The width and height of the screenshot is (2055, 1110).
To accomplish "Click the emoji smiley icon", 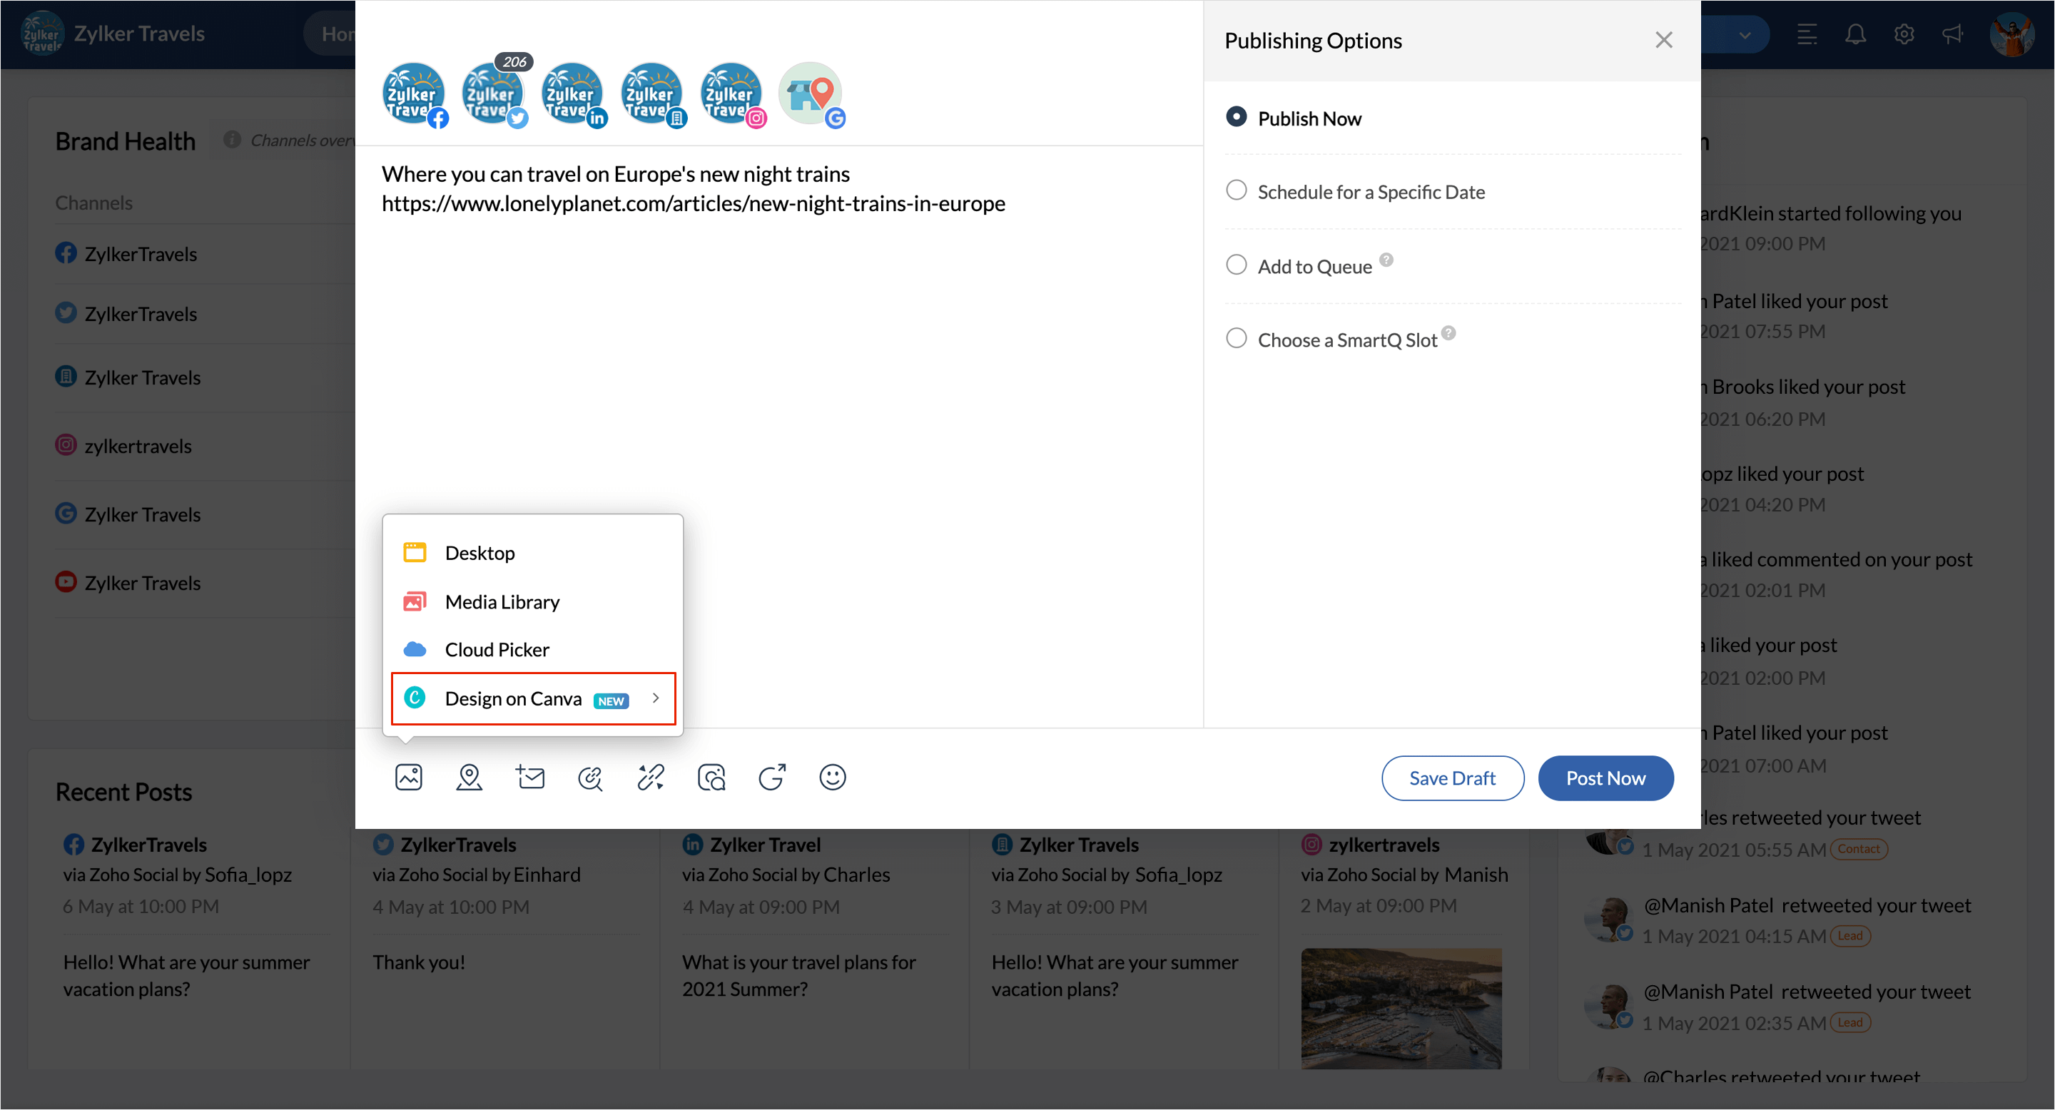I will pos(832,777).
